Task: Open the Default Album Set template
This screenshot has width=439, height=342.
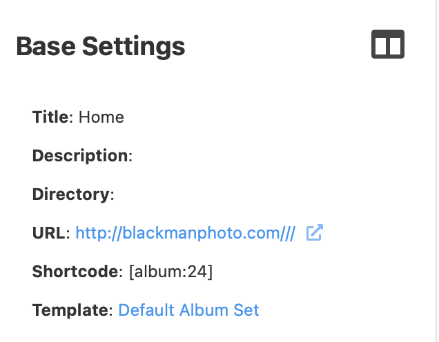Action: click(x=188, y=310)
